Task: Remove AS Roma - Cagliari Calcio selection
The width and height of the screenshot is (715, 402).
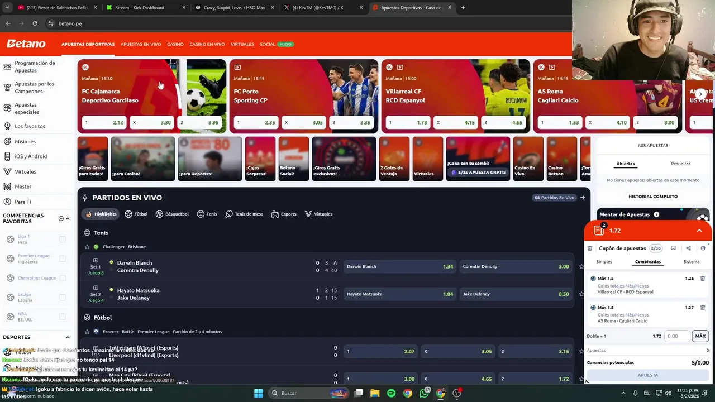Action: [x=703, y=308]
